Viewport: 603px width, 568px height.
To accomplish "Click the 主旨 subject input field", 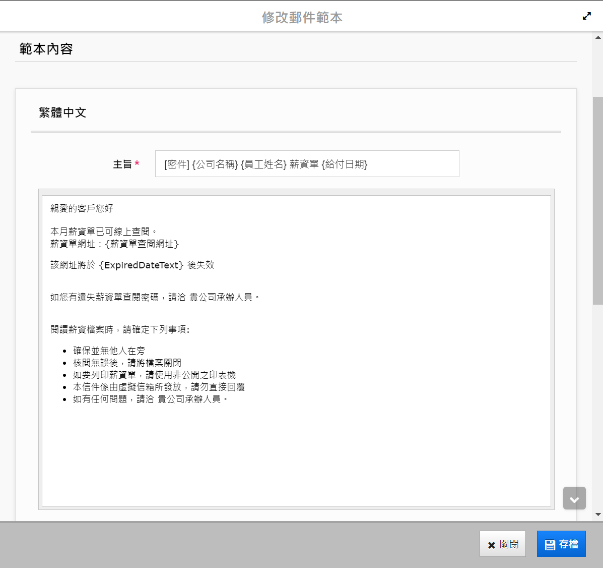I will click(307, 164).
